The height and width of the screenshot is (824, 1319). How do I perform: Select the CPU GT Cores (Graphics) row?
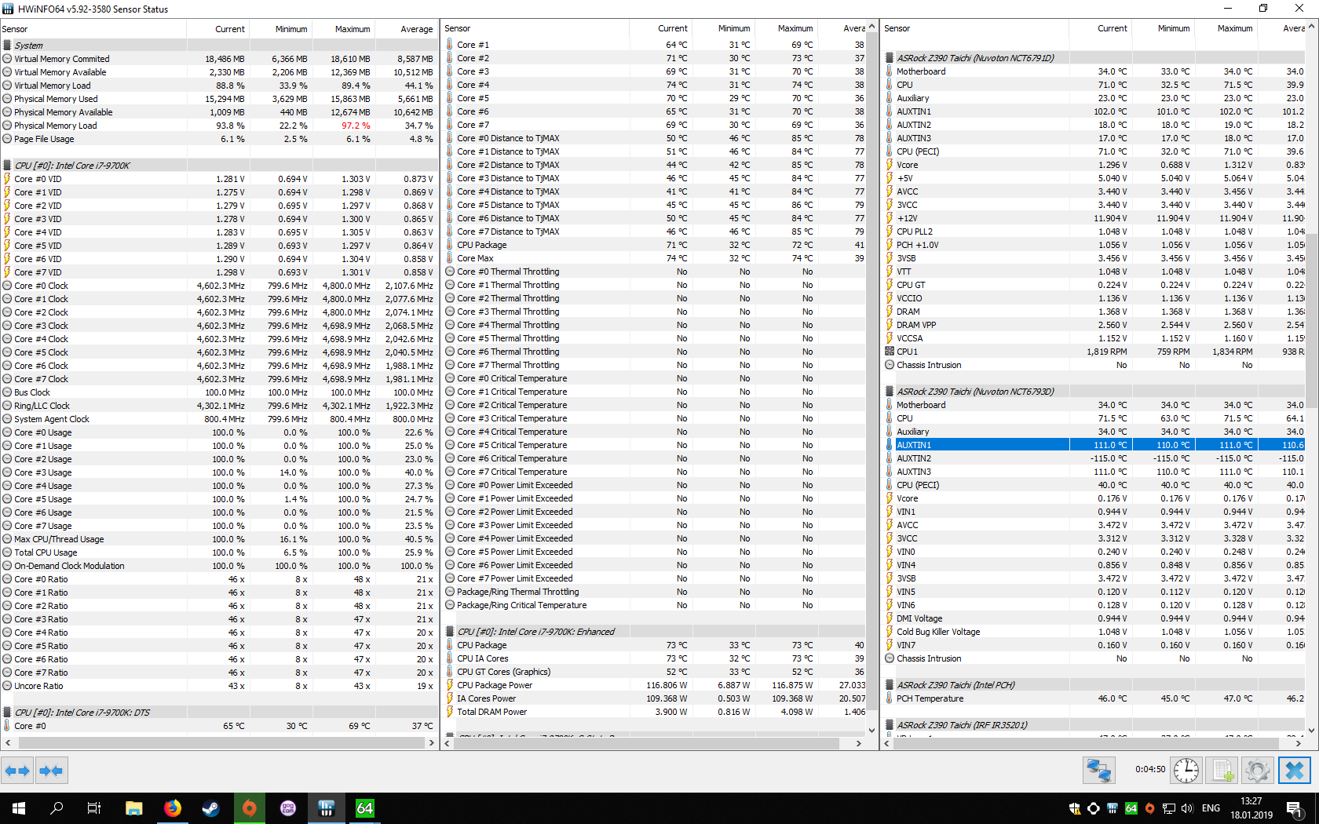coord(655,672)
